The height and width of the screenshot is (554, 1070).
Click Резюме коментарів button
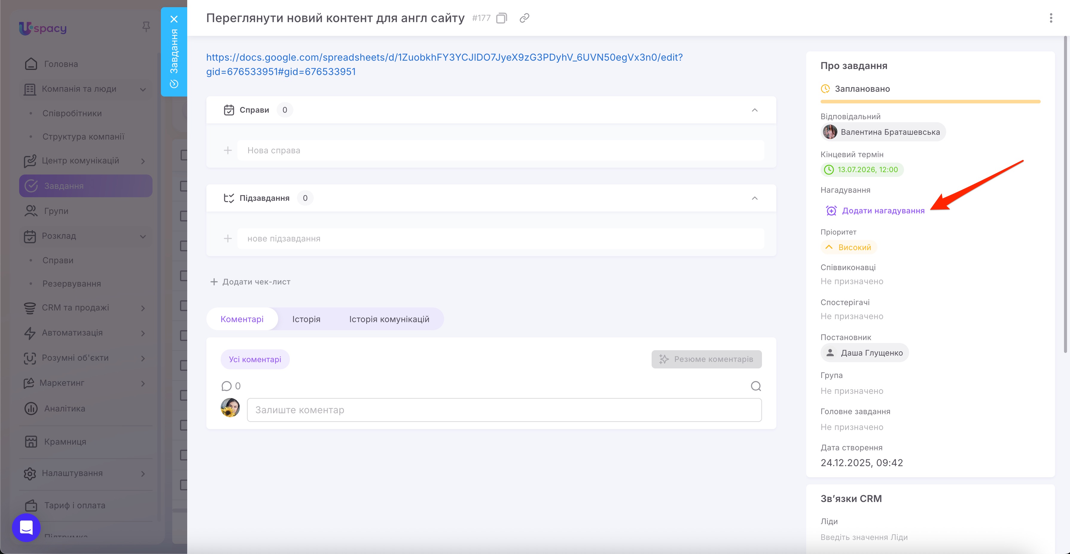coord(707,359)
